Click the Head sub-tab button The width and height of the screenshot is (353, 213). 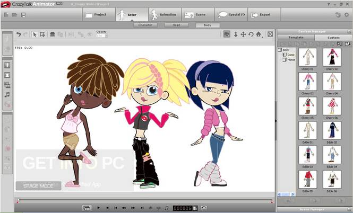coord(176,25)
